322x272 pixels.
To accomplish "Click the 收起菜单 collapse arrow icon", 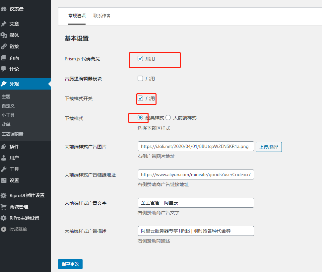I will tap(4, 229).
